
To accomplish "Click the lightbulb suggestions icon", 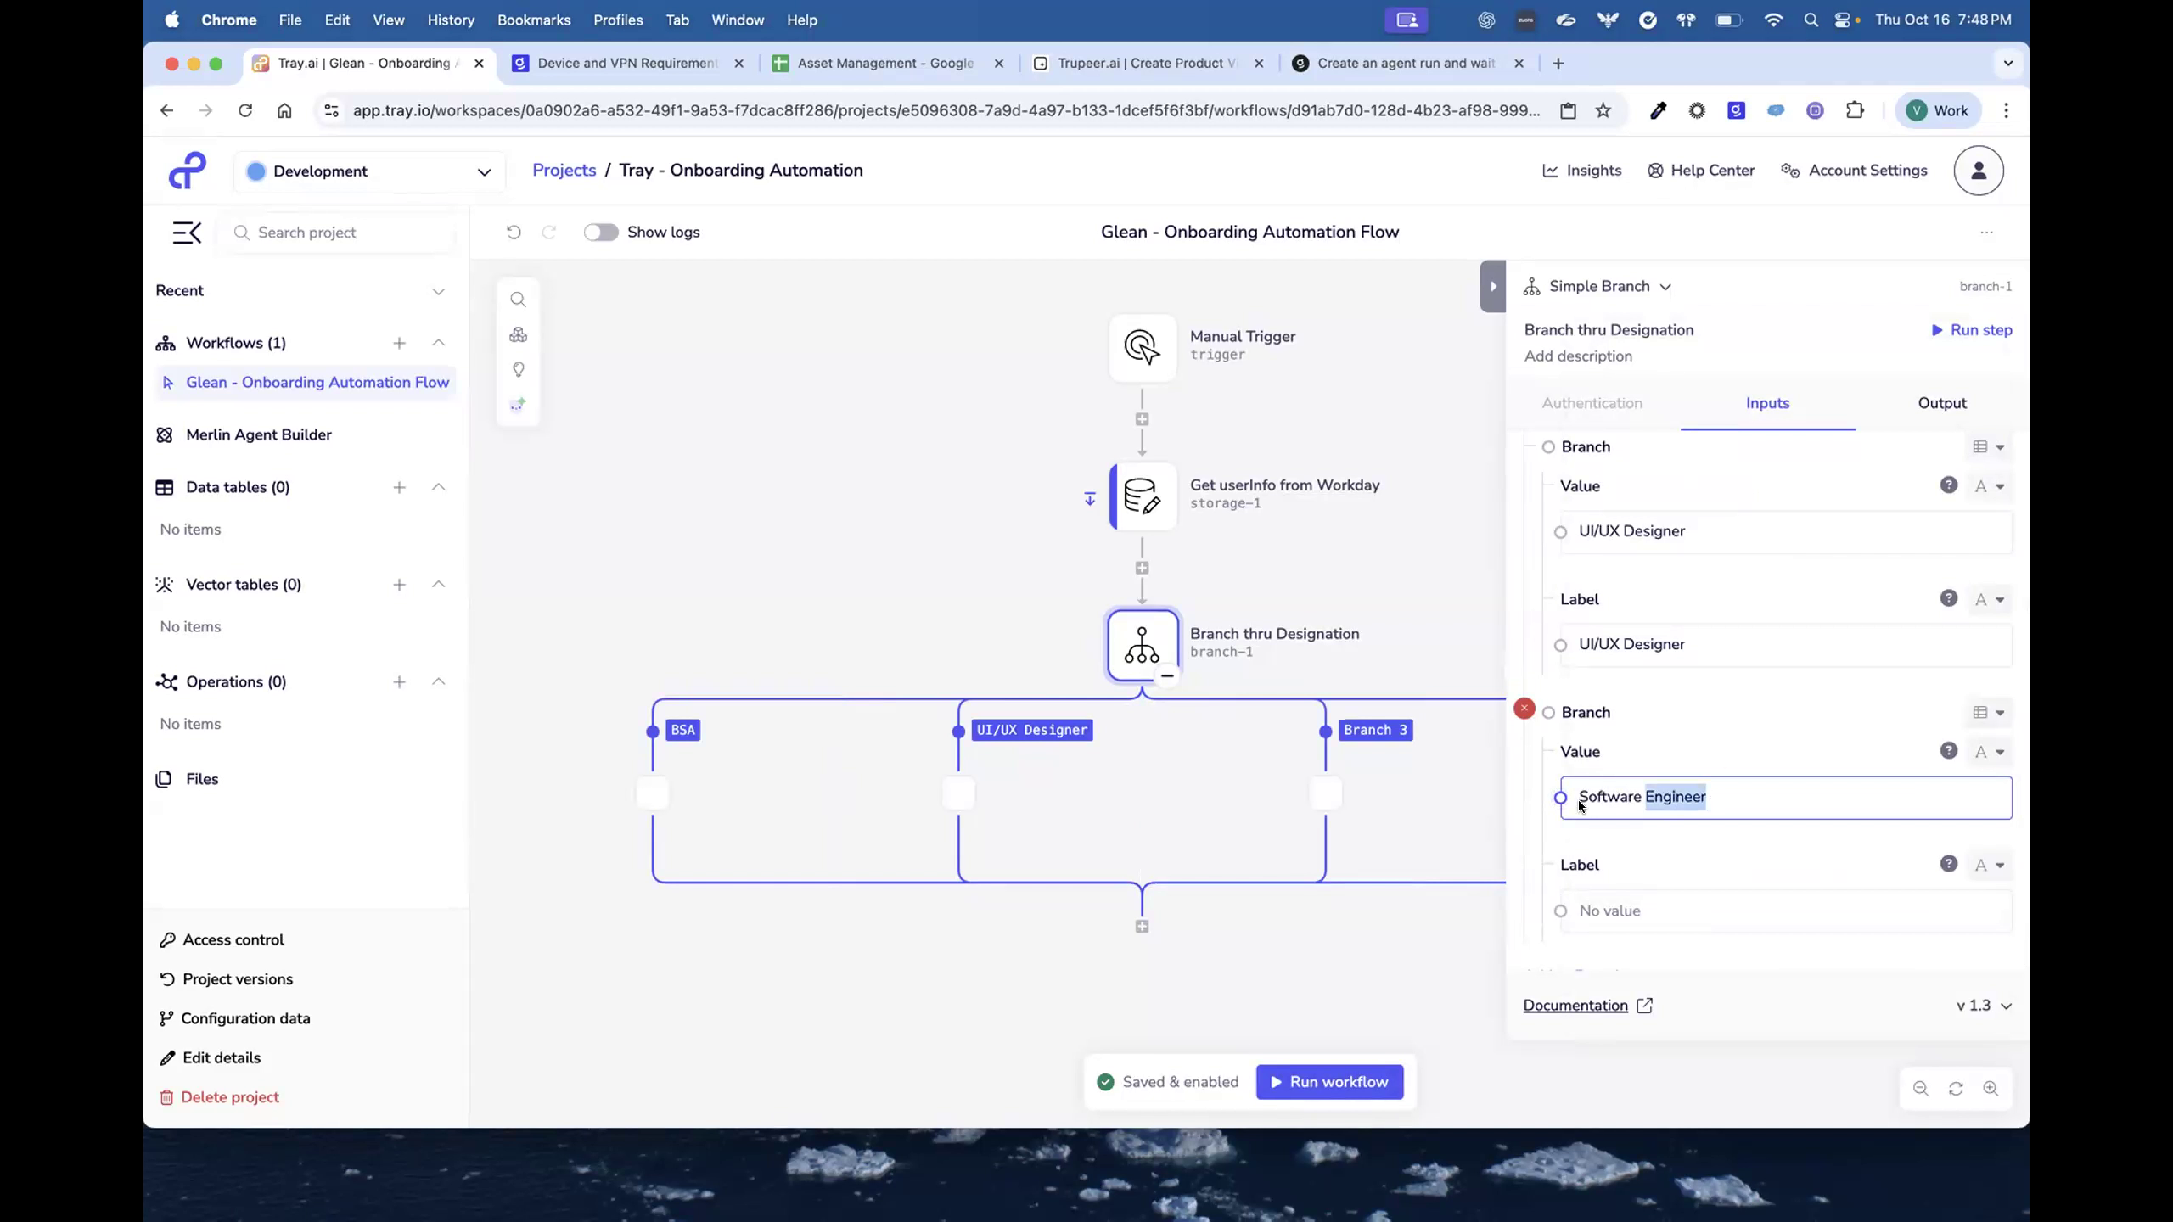I will (518, 370).
